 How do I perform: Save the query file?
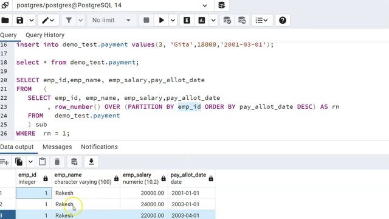tap(20, 20)
